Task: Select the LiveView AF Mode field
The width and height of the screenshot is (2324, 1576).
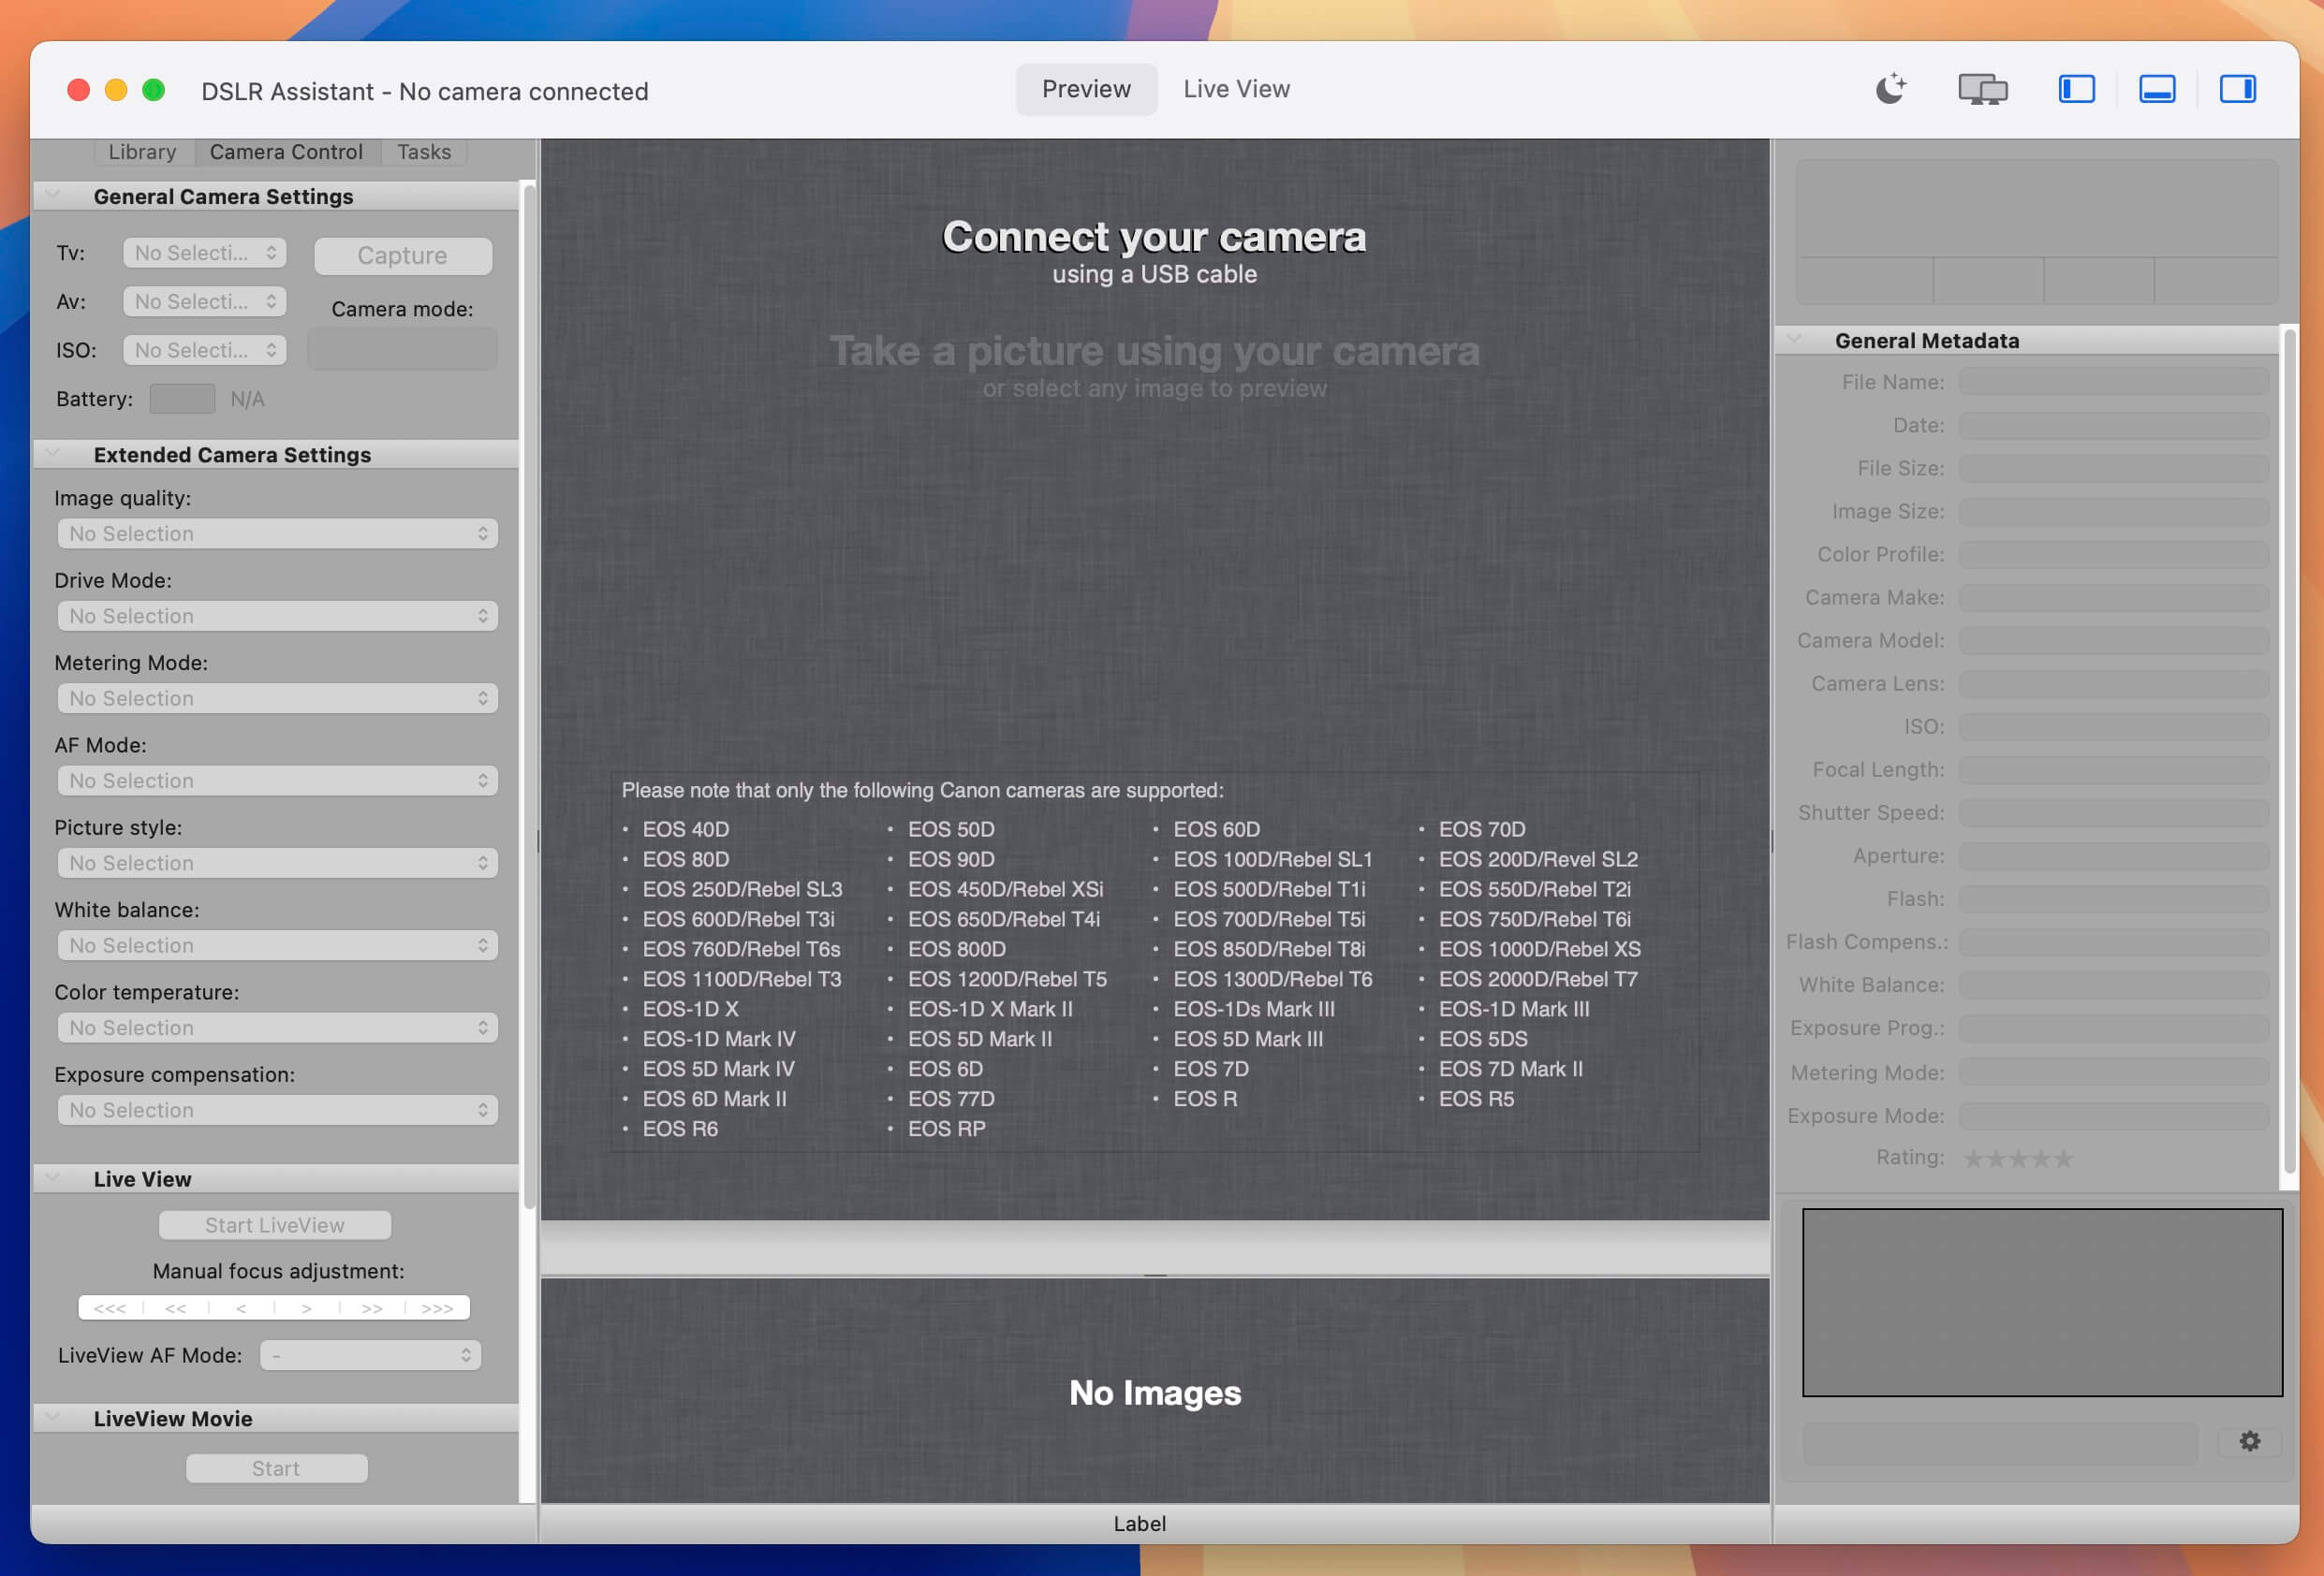Action: tap(370, 1355)
